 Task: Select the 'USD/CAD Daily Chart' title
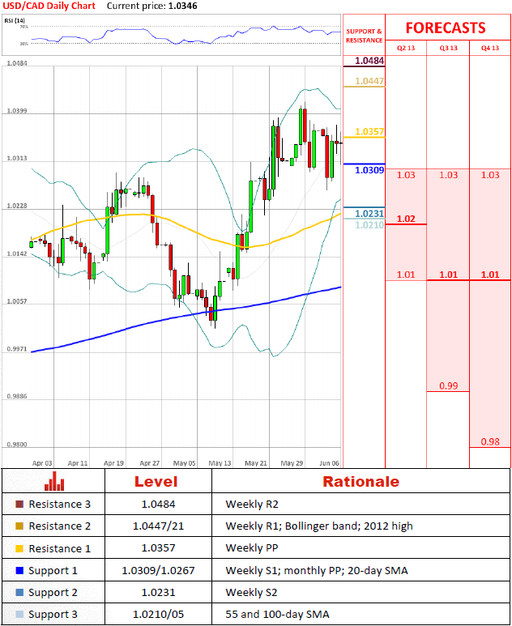[49, 6]
